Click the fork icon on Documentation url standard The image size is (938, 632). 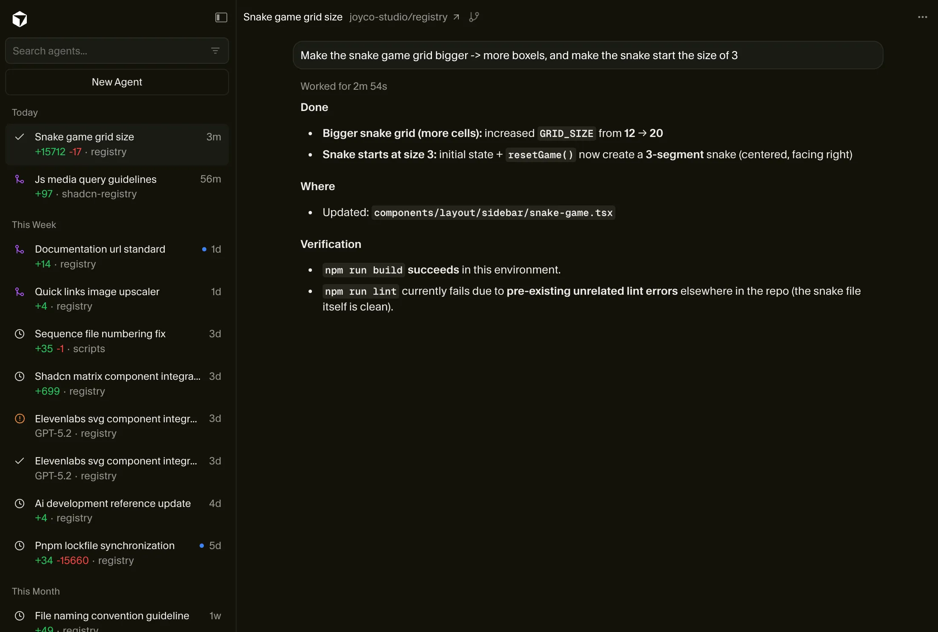tap(20, 249)
